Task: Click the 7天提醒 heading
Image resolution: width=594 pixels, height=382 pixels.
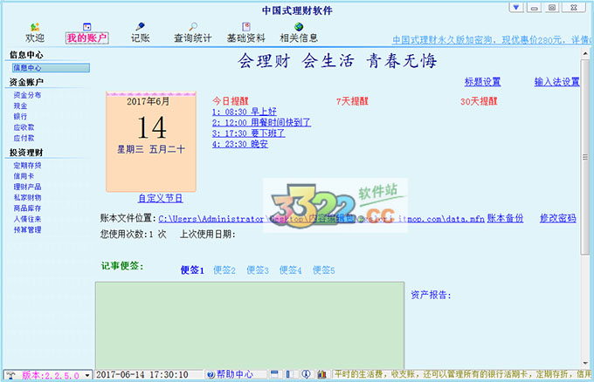Action: 352,101
